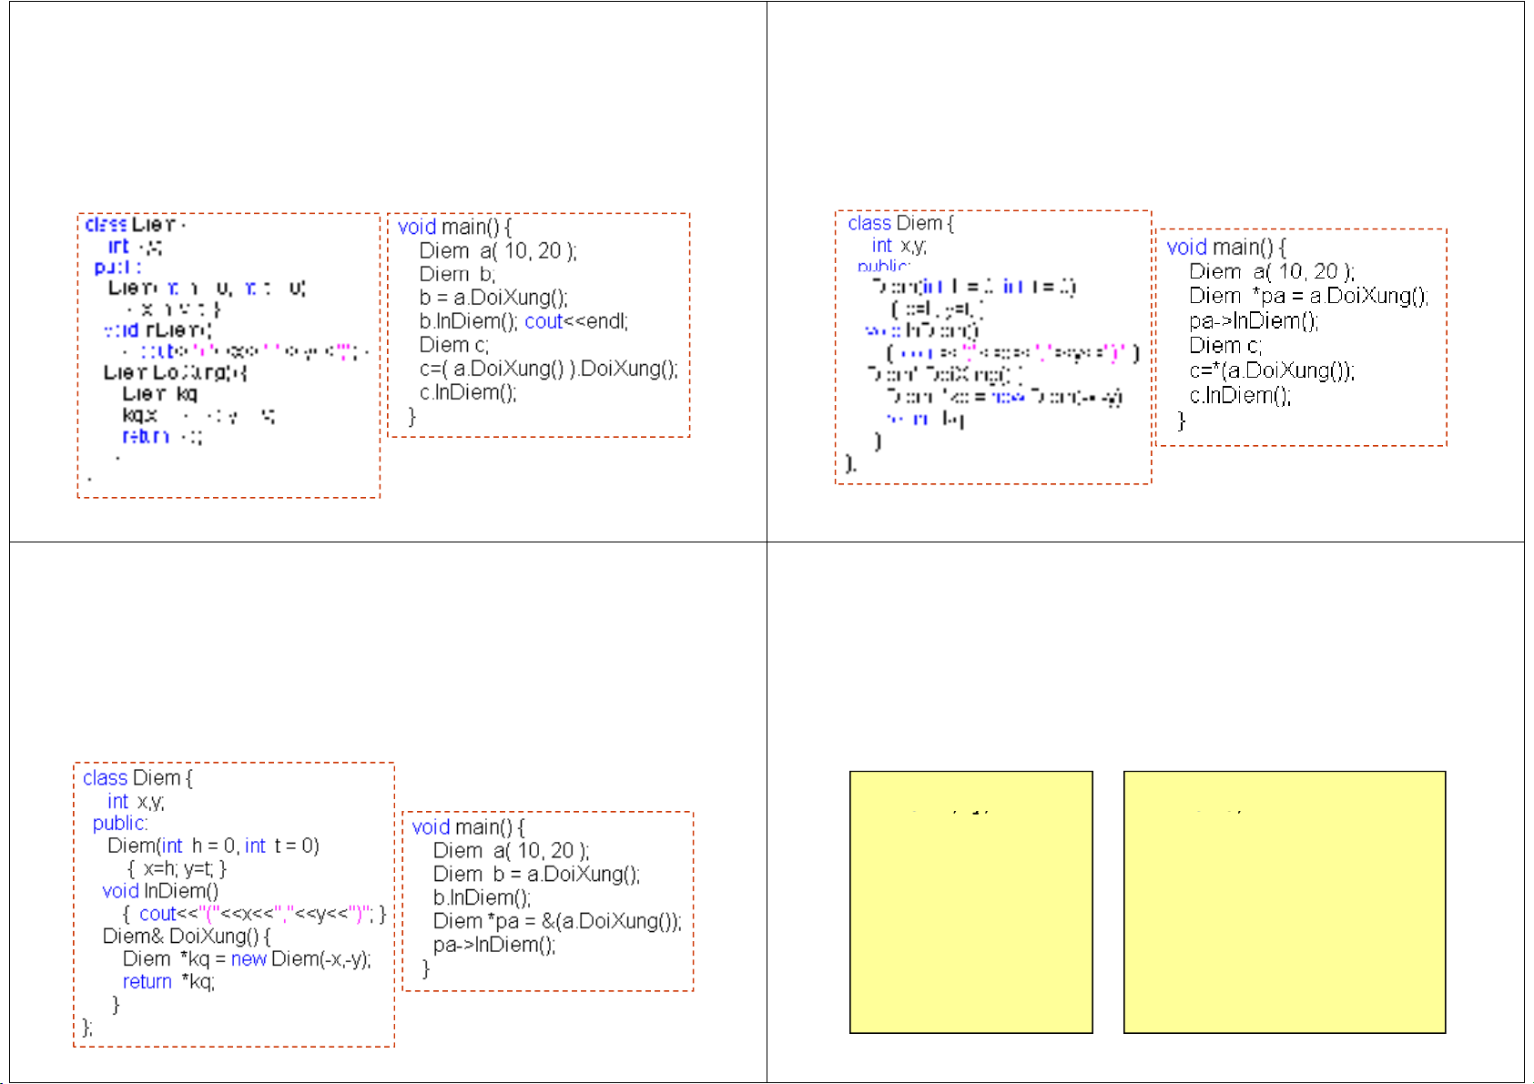This screenshot has width=1534, height=1084.
Task: Click the line "Diem *pa = &(a.DoiXung());"
Action: click(556, 921)
